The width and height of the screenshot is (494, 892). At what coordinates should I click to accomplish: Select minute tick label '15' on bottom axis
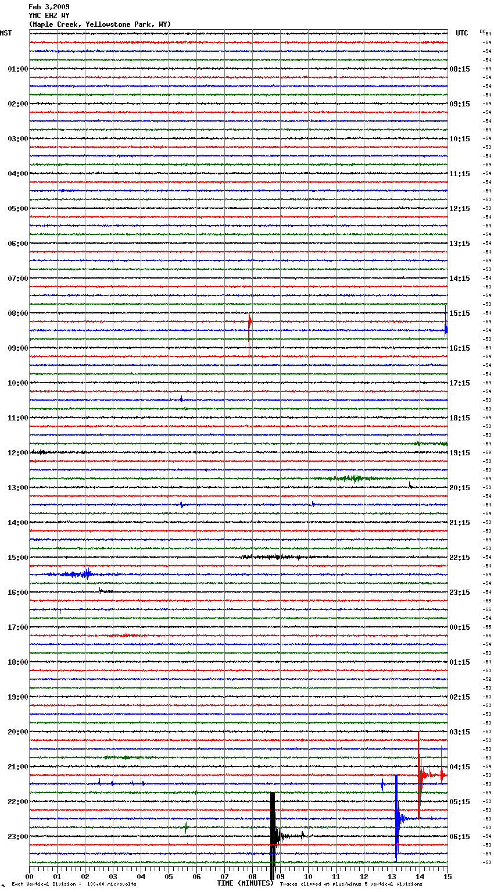[x=447, y=876]
